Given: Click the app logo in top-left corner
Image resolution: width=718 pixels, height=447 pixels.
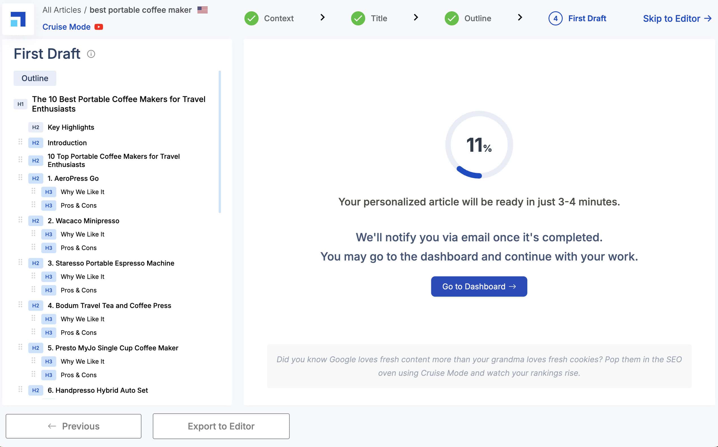Looking at the screenshot, I should point(18,19).
